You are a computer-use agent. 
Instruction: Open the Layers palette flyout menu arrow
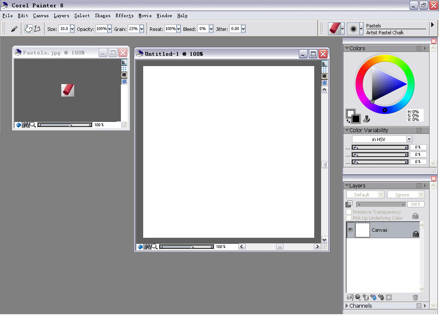pos(425,185)
